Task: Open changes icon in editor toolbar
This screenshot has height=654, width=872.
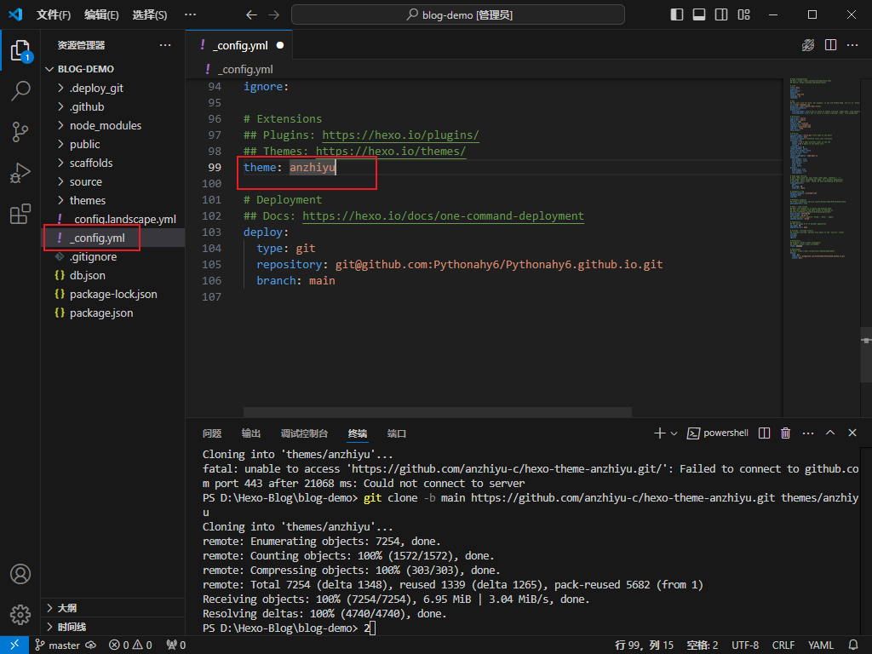Action: pos(808,45)
